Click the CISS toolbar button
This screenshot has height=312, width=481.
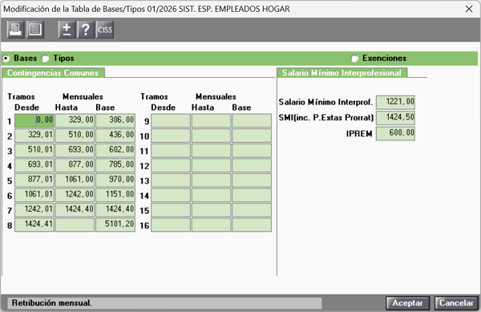pos(105,30)
